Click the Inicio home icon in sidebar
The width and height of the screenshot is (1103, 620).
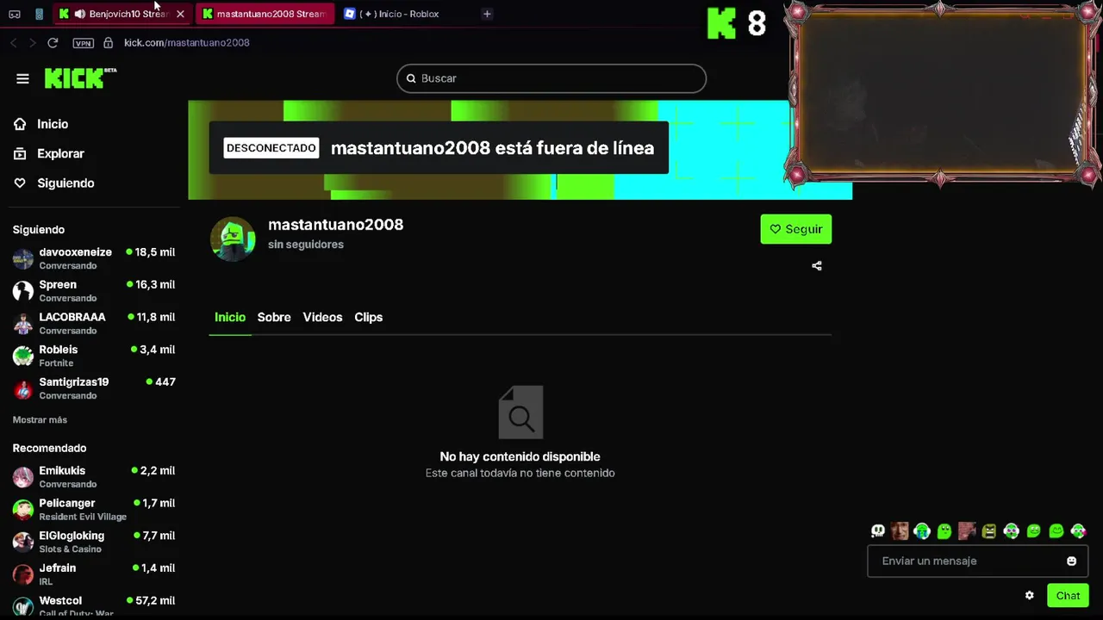point(20,124)
